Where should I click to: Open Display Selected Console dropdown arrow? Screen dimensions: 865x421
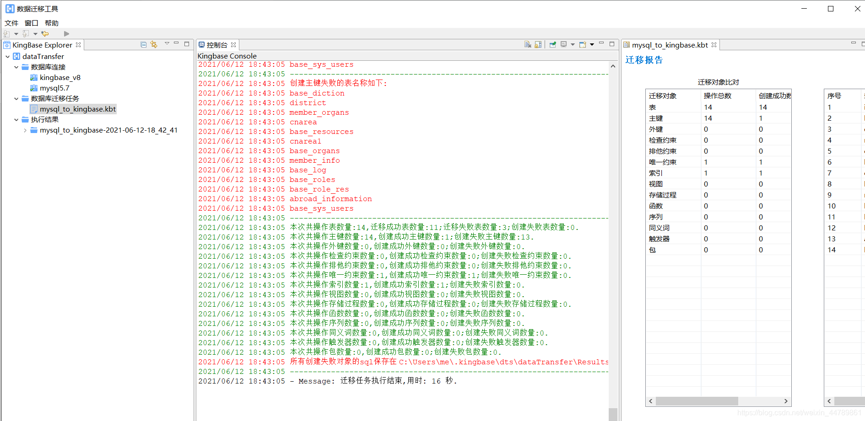click(573, 44)
